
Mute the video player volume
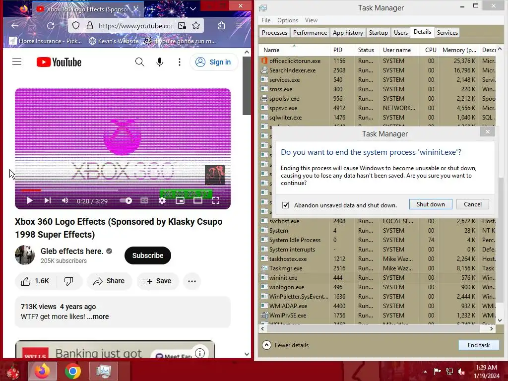tap(65, 200)
